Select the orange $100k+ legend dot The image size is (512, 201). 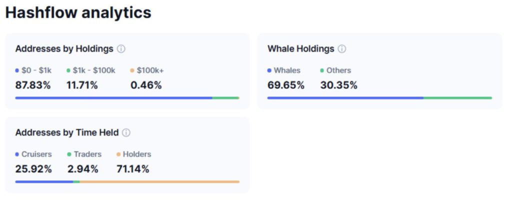point(132,70)
